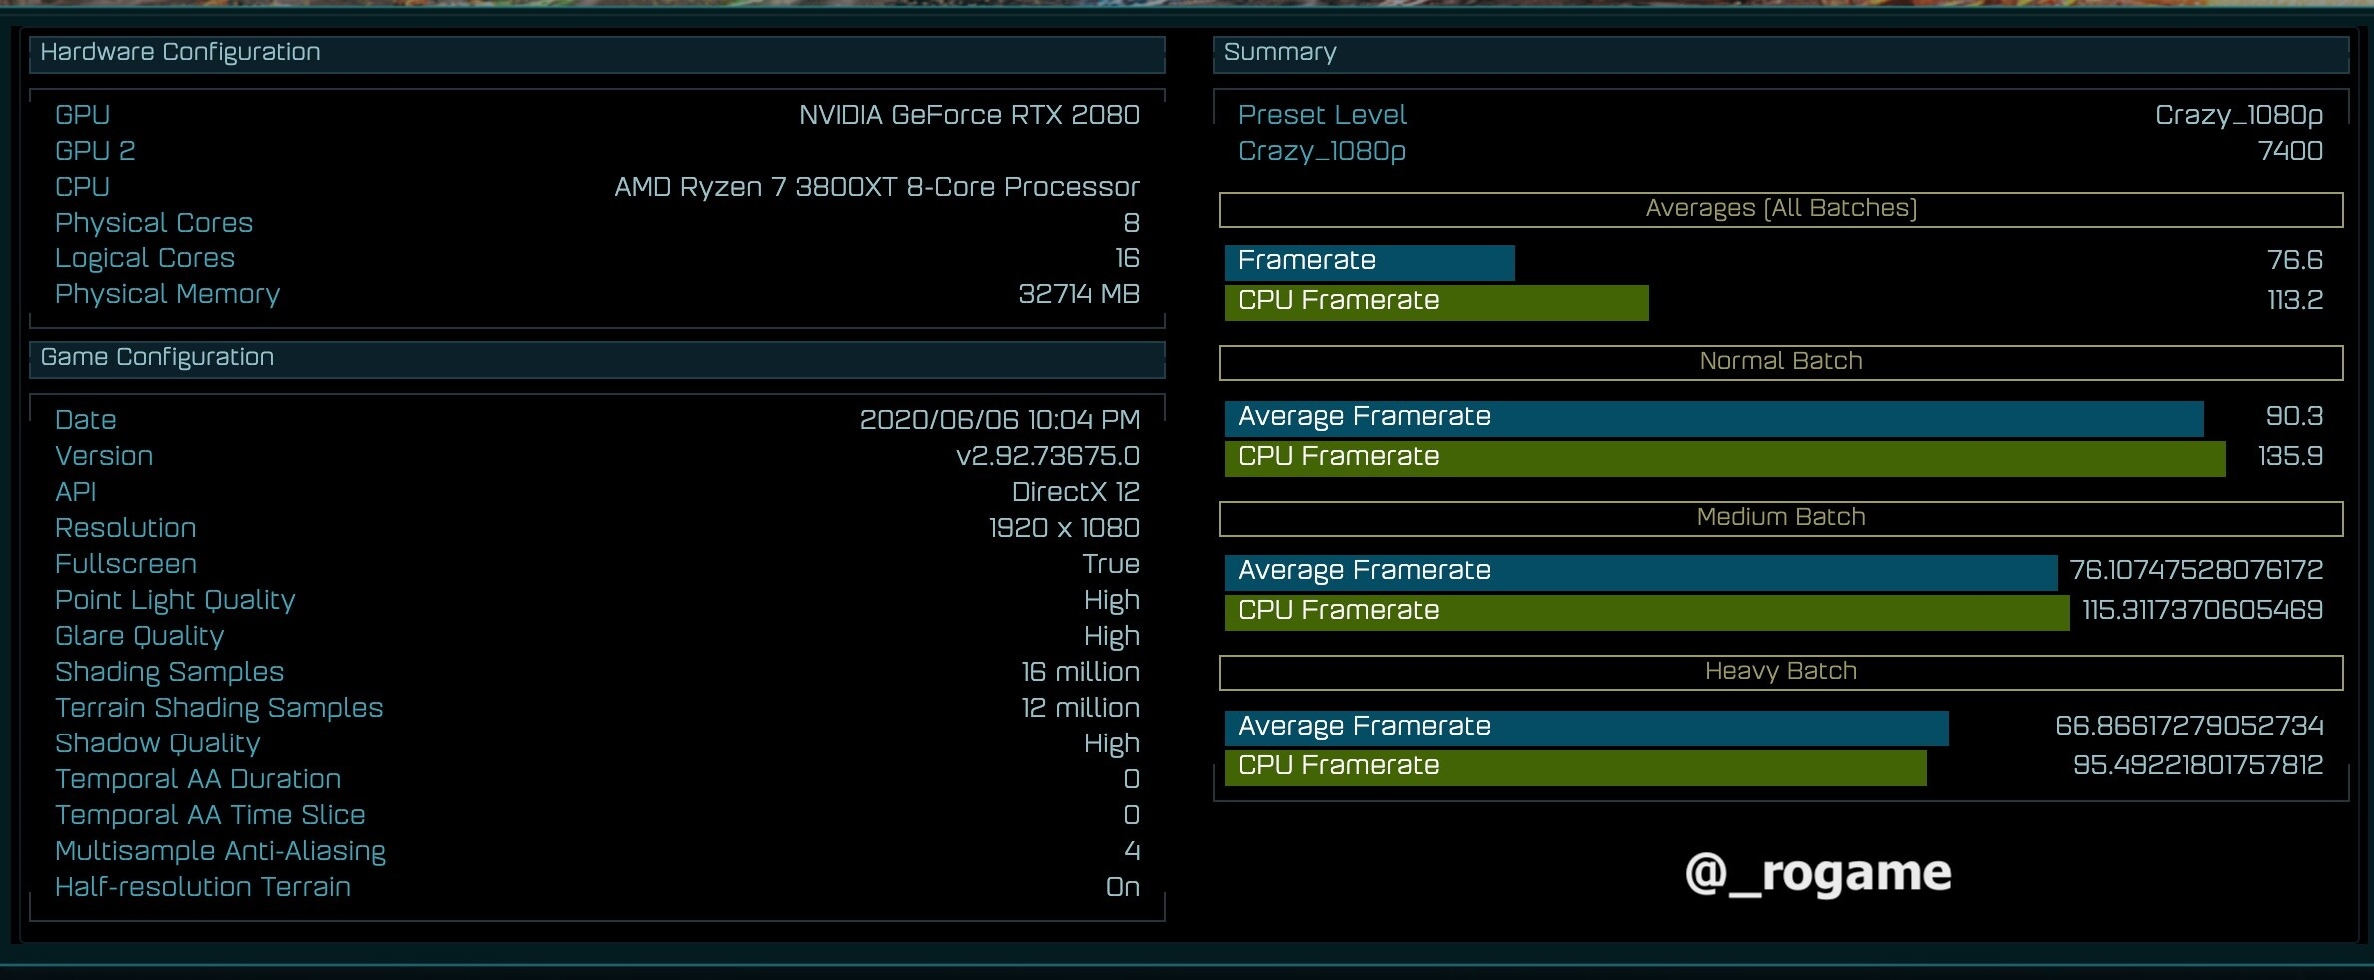Click the @_rogame watermark text
This screenshot has width=2374, height=980.
[1817, 874]
